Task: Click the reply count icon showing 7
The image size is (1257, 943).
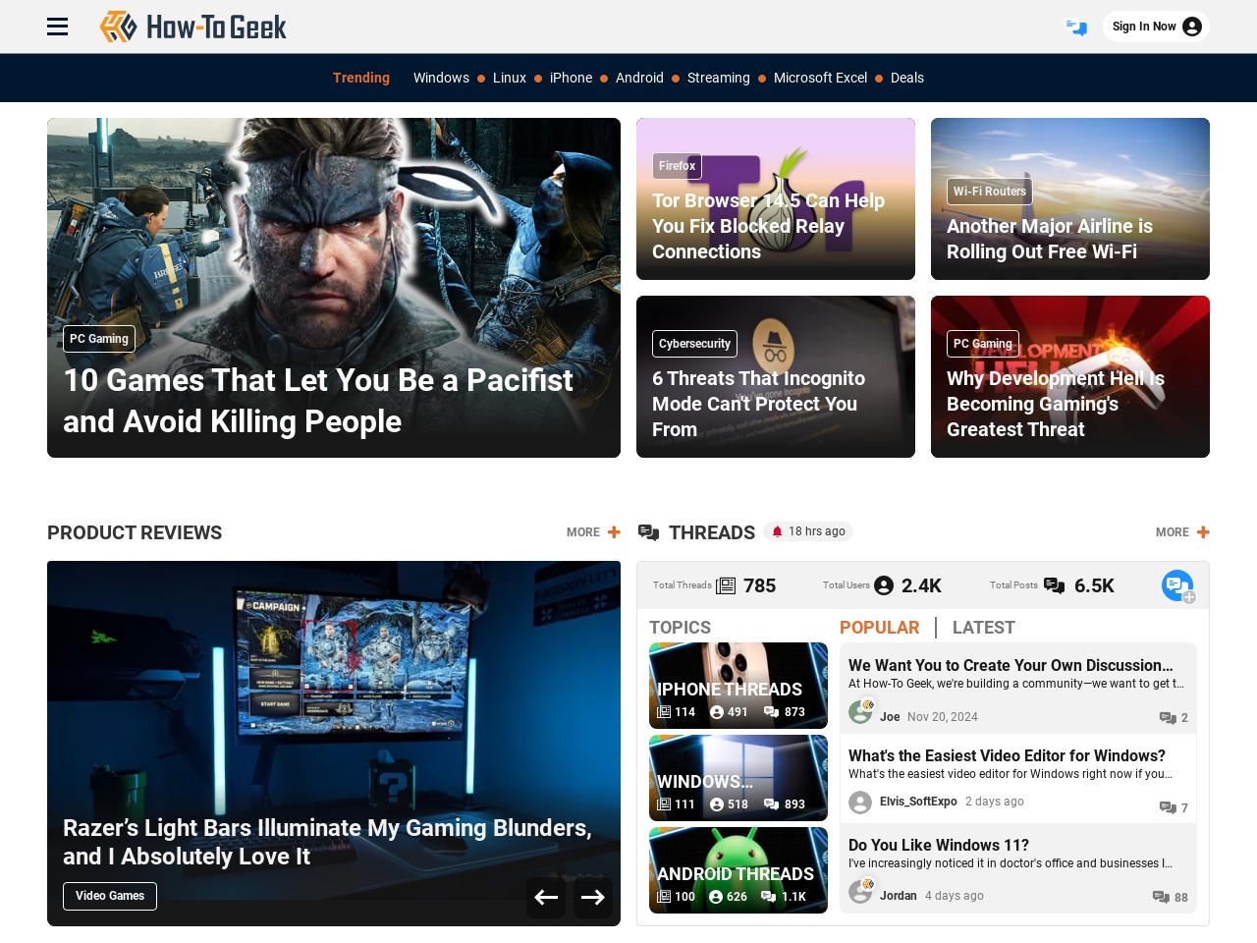Action: [1174, 808]
